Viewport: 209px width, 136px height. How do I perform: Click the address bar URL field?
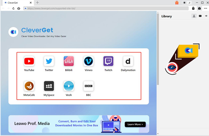pos(106,8)
